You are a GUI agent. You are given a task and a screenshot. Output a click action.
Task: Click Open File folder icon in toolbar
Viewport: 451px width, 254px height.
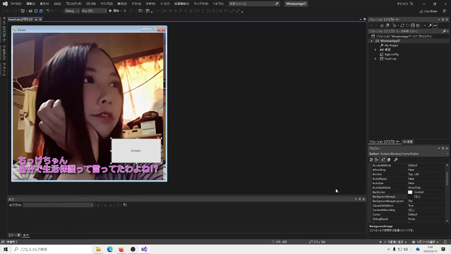[x=31, y=11]
